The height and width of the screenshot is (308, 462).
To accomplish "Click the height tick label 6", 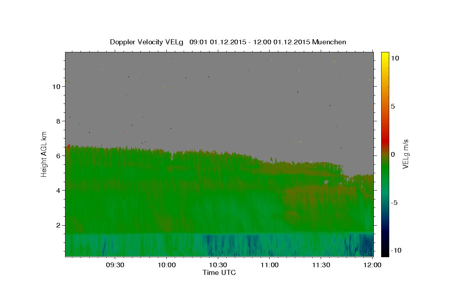I will tap(59, 156).
